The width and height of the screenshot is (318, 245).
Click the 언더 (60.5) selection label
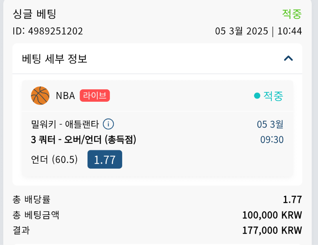point(54,160)
